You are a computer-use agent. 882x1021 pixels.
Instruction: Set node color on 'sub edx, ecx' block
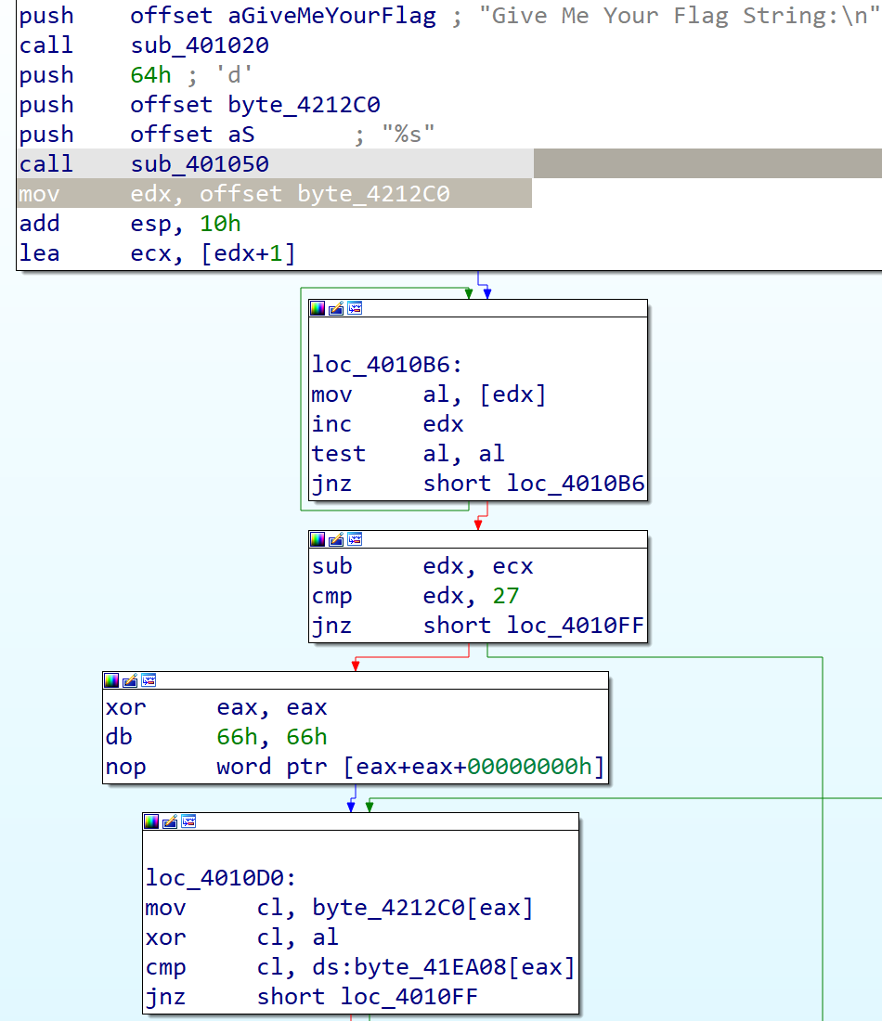click(318, 539)
